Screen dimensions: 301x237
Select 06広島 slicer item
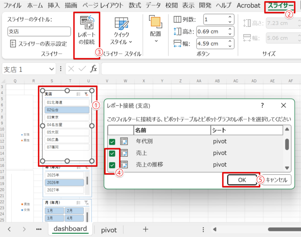(67, 140)
